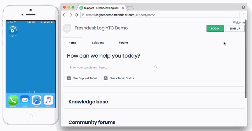The height and width of the screenshot is (131, 252).
Task: Click the Freshdesk LoginTC Demo title
Action: tap(101, 28)
